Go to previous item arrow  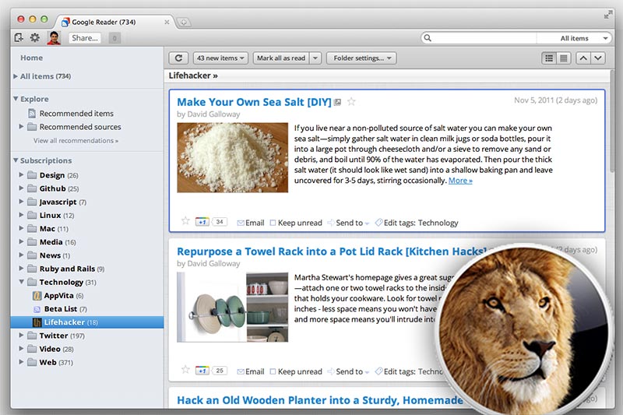pyautogui.click(x=583, y=58)
